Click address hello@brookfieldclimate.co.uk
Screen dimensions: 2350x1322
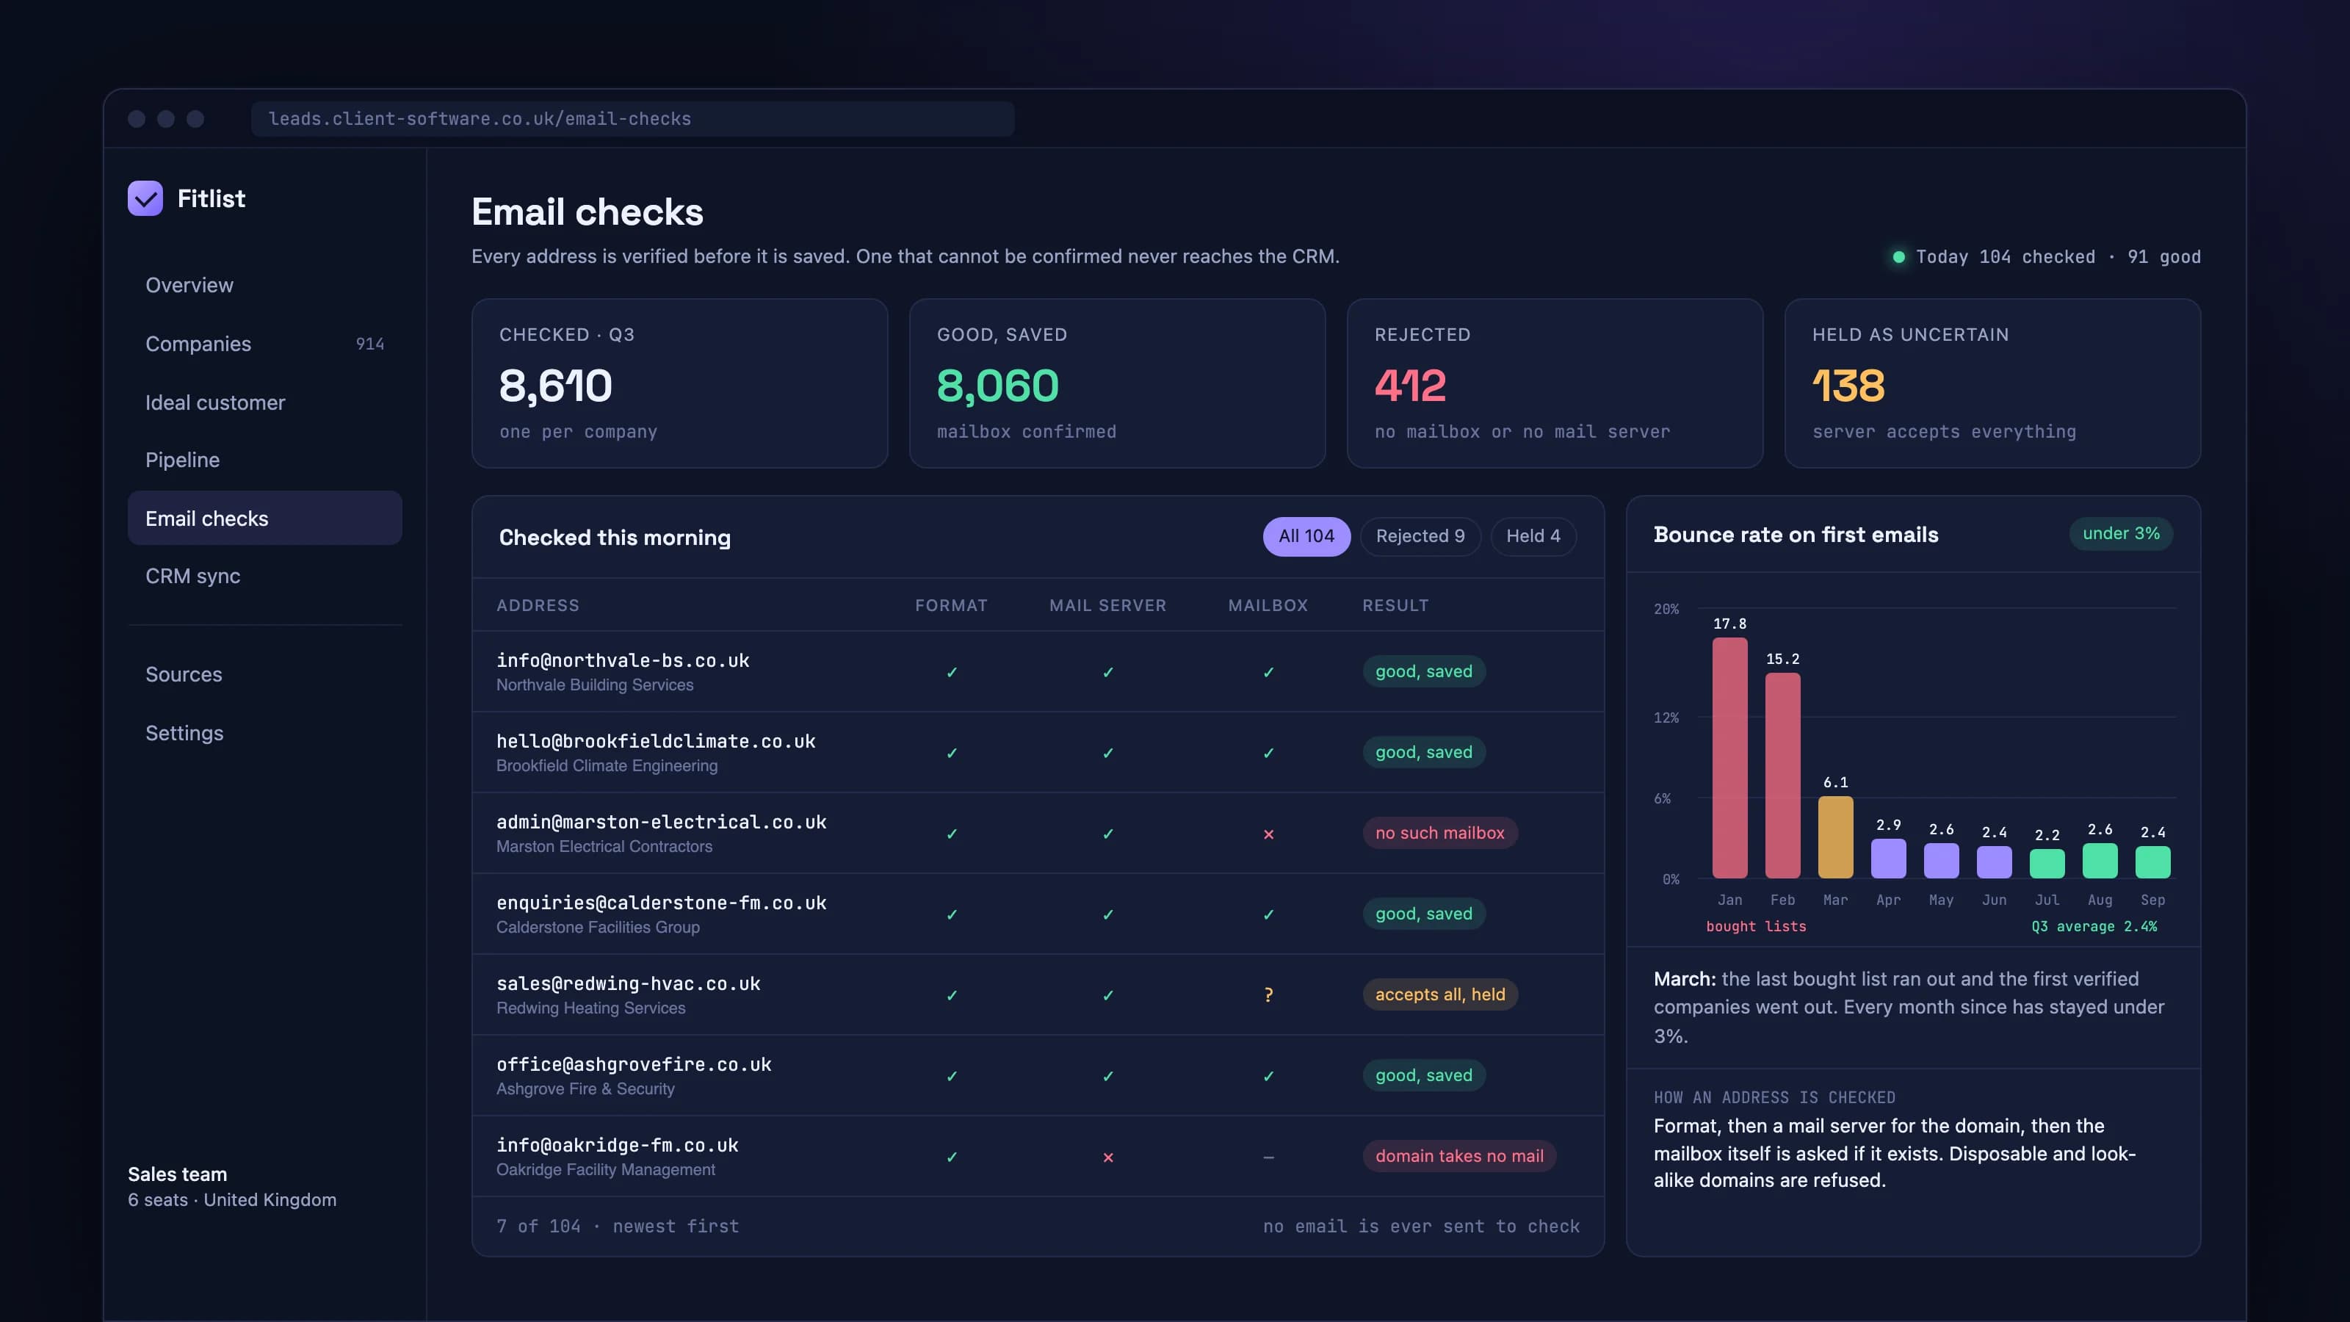click(x=656, y=742)
